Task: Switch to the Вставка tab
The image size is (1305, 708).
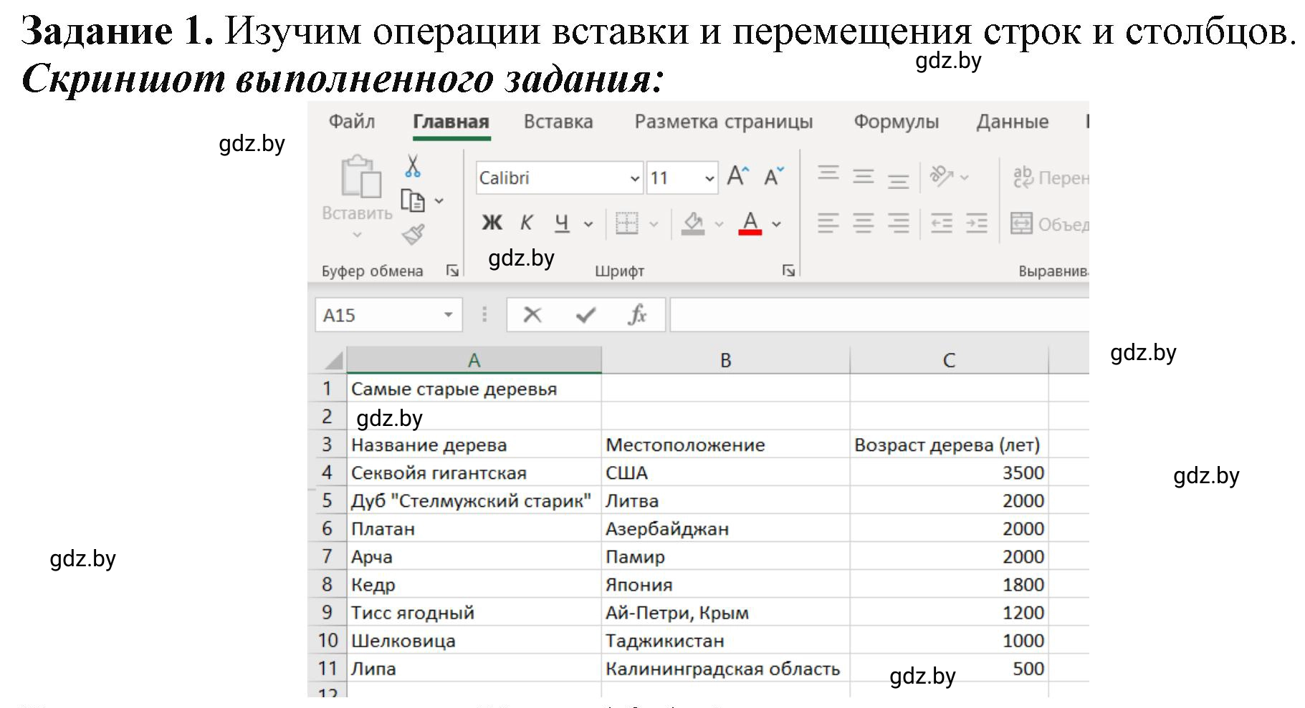Action: point(558,122)
